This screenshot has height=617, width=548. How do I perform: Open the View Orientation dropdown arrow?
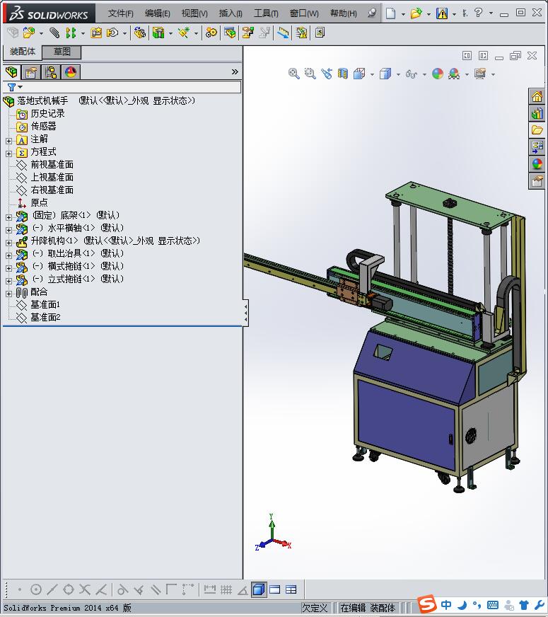(372, 74)
